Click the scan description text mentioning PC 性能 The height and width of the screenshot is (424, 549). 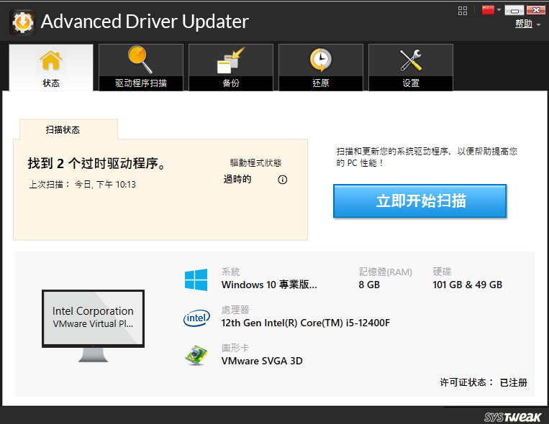click(427, 157)
